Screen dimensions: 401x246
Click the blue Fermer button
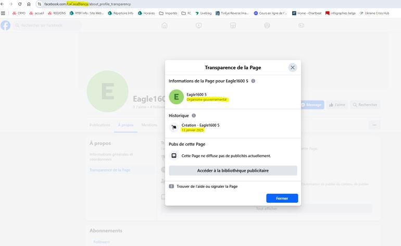282,198
